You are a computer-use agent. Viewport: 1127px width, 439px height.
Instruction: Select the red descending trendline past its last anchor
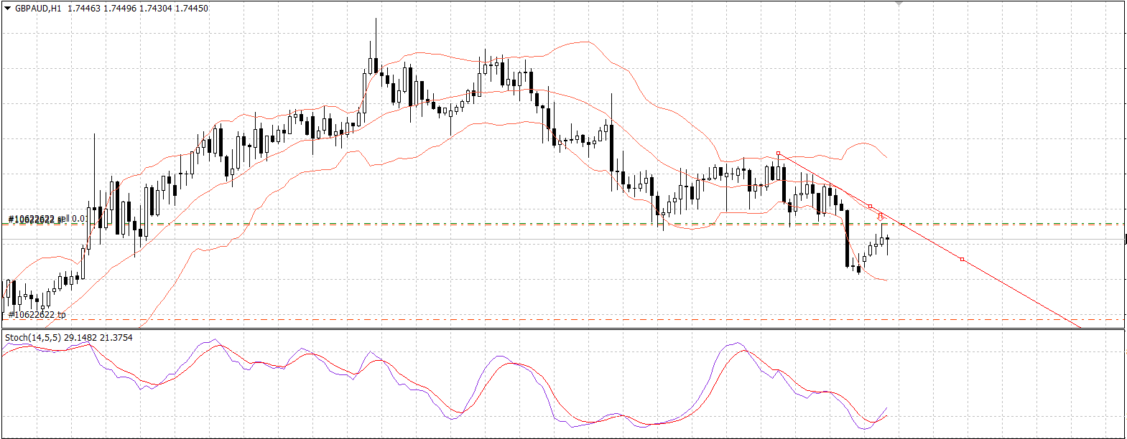point(1020,293)
